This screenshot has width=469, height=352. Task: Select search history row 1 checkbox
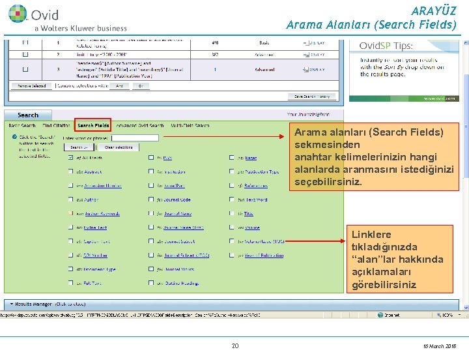pos(25,42)
